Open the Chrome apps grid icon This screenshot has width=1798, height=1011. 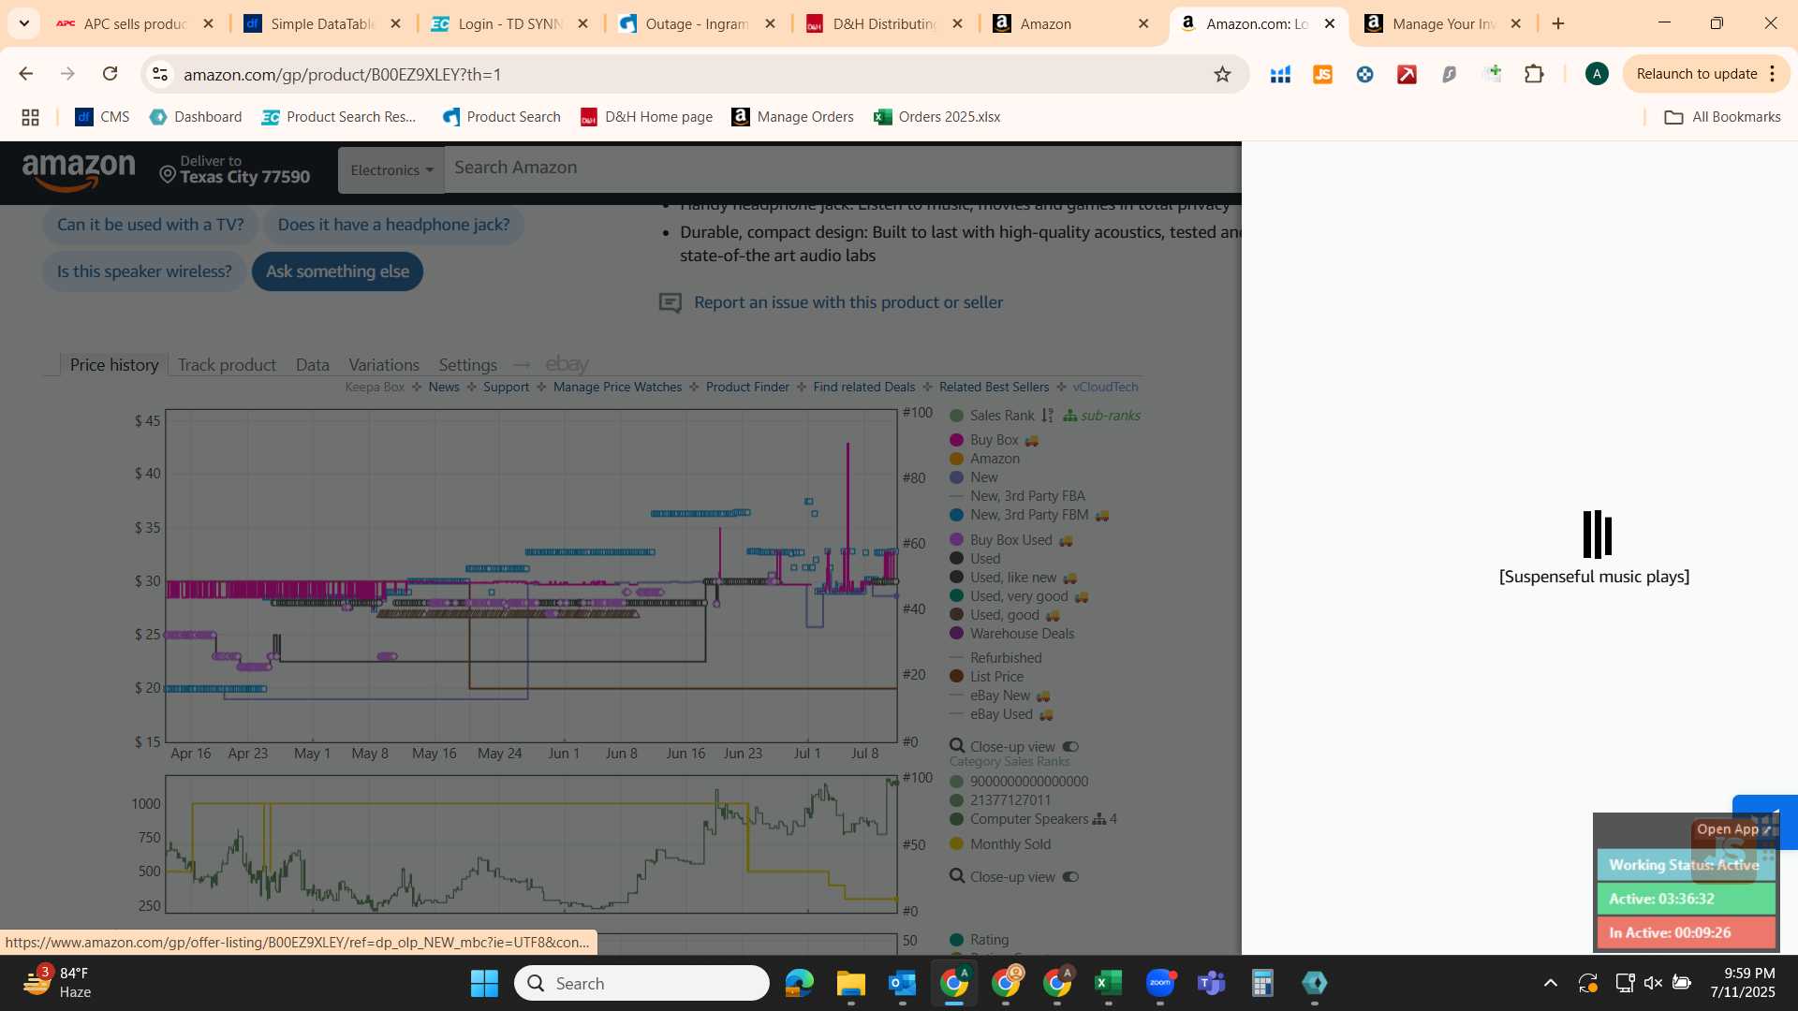click(x=30, y=117)
